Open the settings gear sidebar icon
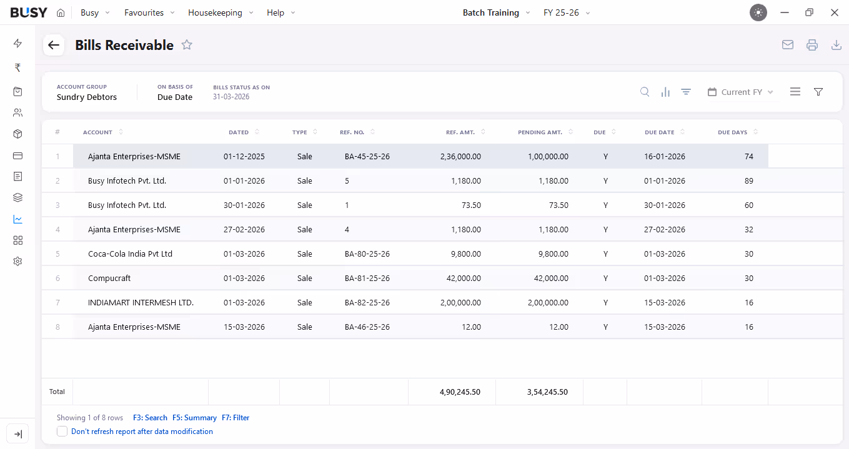This screenshot has height=449, width=849. coord(17,262)
